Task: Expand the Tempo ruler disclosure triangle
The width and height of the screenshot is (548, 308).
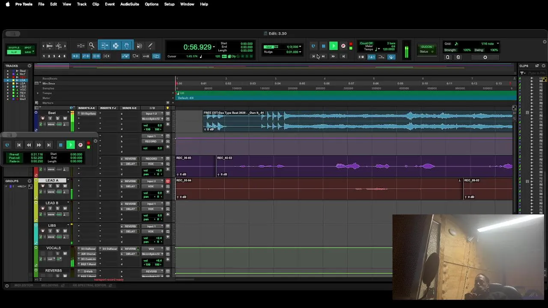Action: (x=38, y=93)
